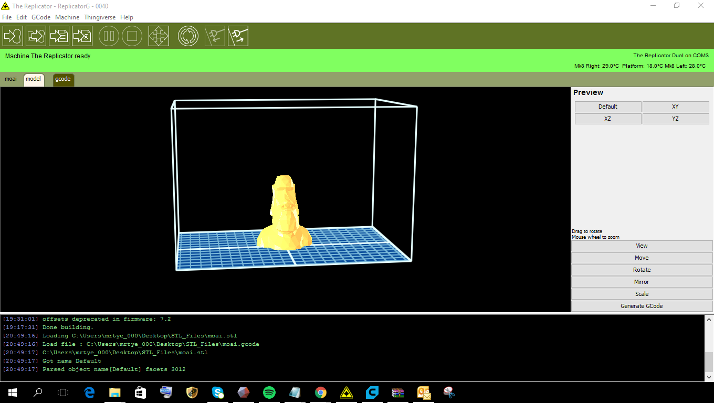Open the Snipping Tool taskbar icon

pyautogui.click(x=449, y=393)
